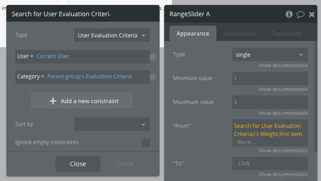Open the slider Type dropdown set to single
Viewport: 321px width, 181px height.
click(270, 55)
